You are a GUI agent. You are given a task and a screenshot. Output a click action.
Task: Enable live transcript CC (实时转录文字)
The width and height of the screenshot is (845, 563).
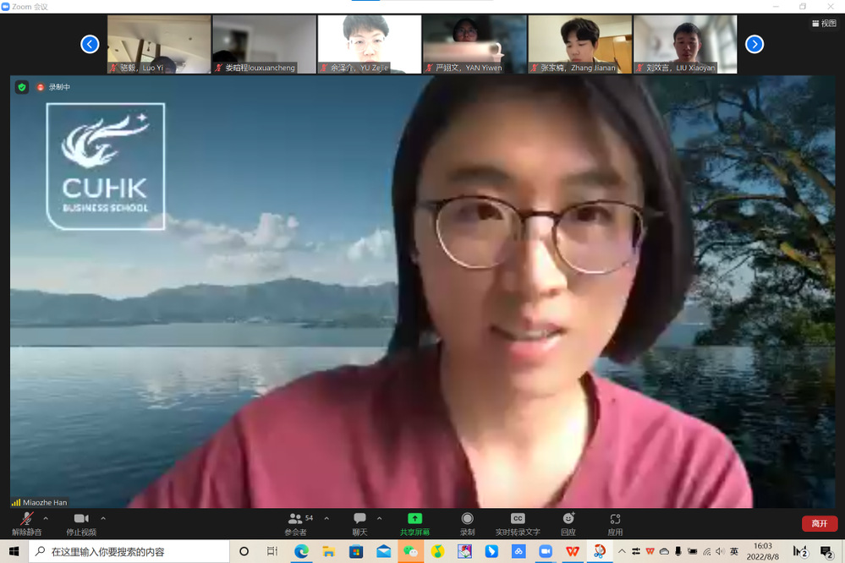pos(518,522)
